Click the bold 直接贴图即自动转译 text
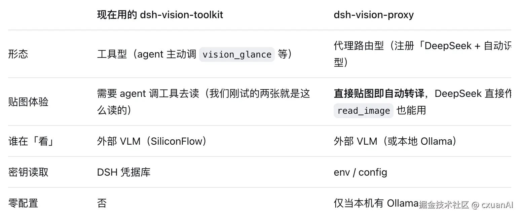 [379, 93]
